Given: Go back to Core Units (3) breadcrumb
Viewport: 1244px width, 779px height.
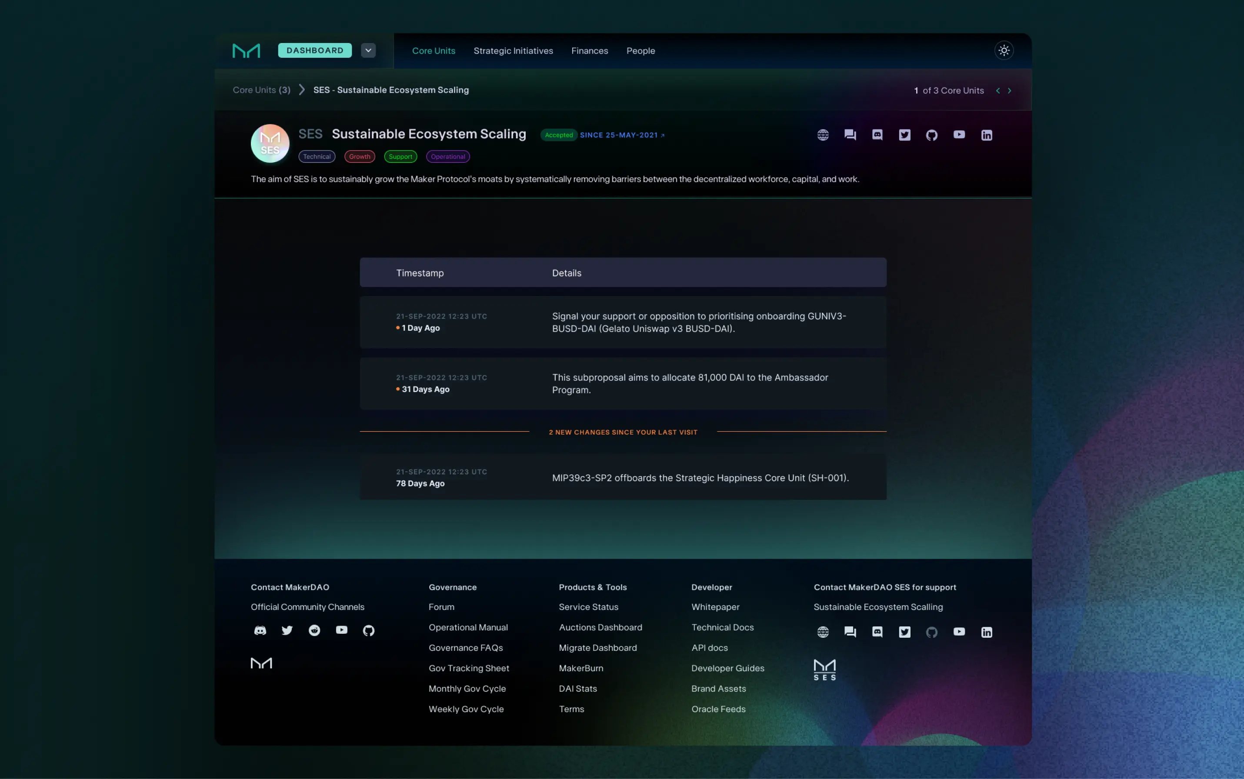Looking at the screenshot, I should click(x=261, y=90).
